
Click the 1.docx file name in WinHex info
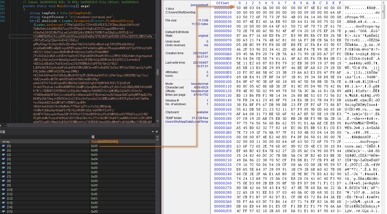coord(170,9)
